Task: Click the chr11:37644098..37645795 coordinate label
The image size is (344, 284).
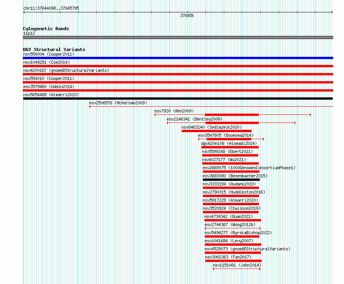Action: click(51, 8)
